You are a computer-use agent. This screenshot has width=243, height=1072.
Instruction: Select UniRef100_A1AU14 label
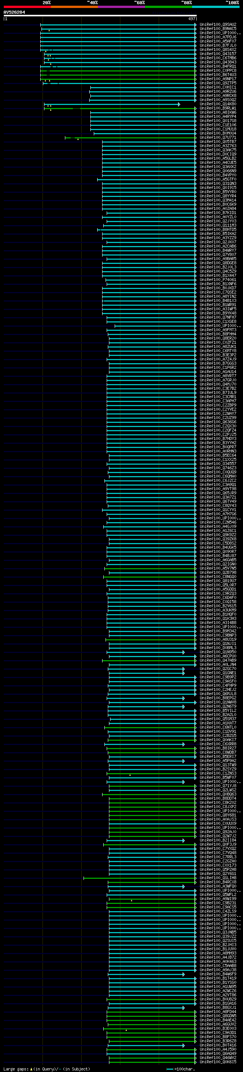218,372
